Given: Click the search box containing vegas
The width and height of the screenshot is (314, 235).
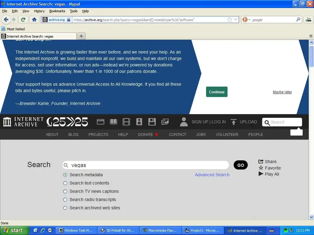Looking at the screenshot, I should coord(146,165).
